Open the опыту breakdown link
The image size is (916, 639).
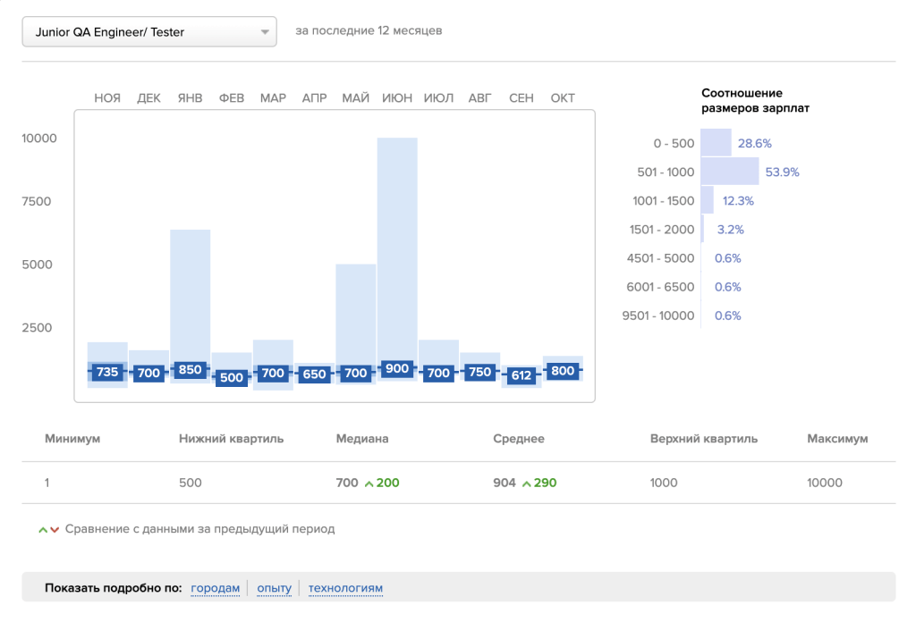click(x=274, y=588)
